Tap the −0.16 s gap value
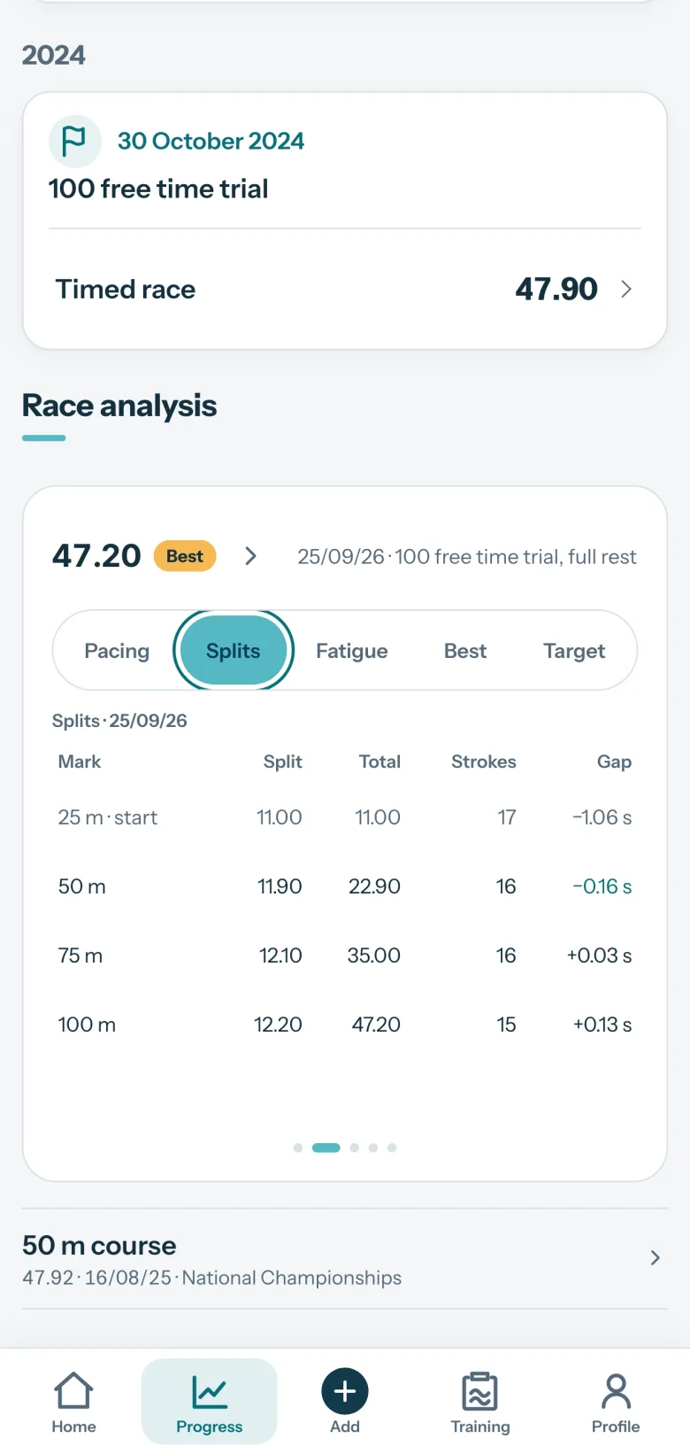The height and width of the screenshot is (1454, 690). (602, 886)
